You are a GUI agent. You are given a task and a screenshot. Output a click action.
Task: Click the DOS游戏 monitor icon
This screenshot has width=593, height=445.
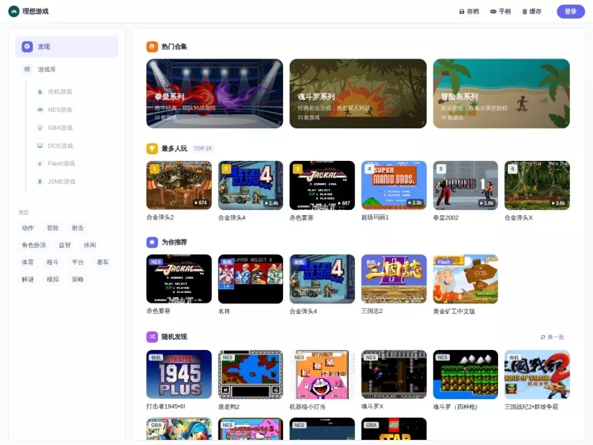pyautogui.click(x=40, y=145)
